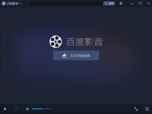This screenshot has height=114, width=152.
Task: Click the large center film reel logo
Action: point(56,42)
